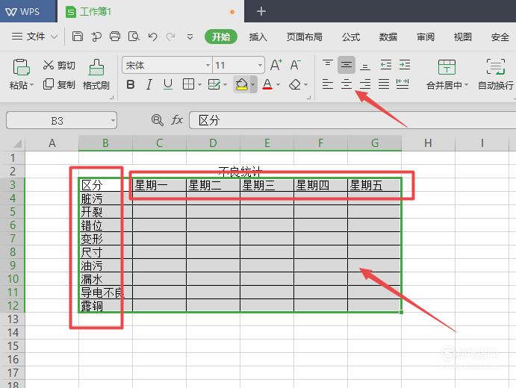This screenshot has height=388, width=516.
Task: Select the cell containing 星期三
Action: 267,185
